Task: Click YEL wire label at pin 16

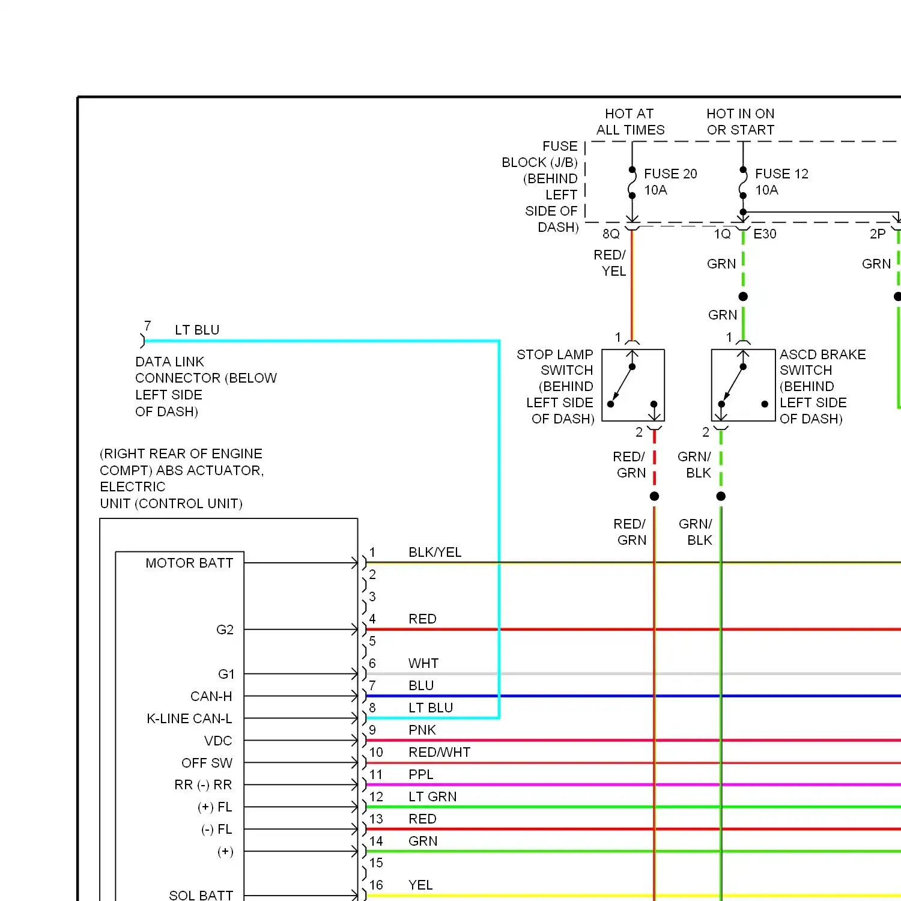Action: point(420,885)
